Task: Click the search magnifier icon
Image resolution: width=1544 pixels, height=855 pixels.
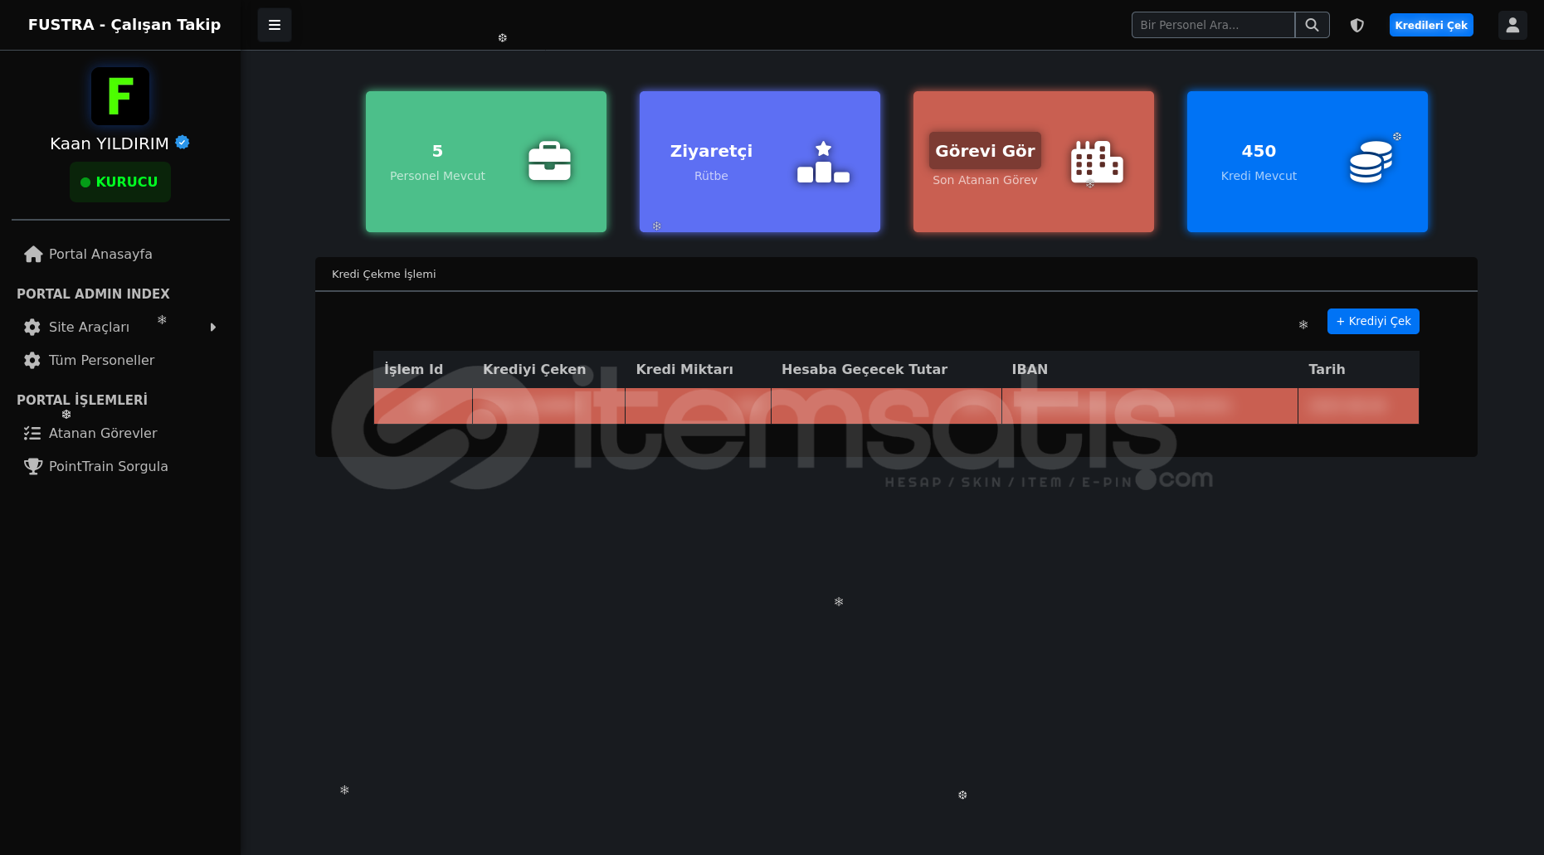Action: [x=1312, y=25]
